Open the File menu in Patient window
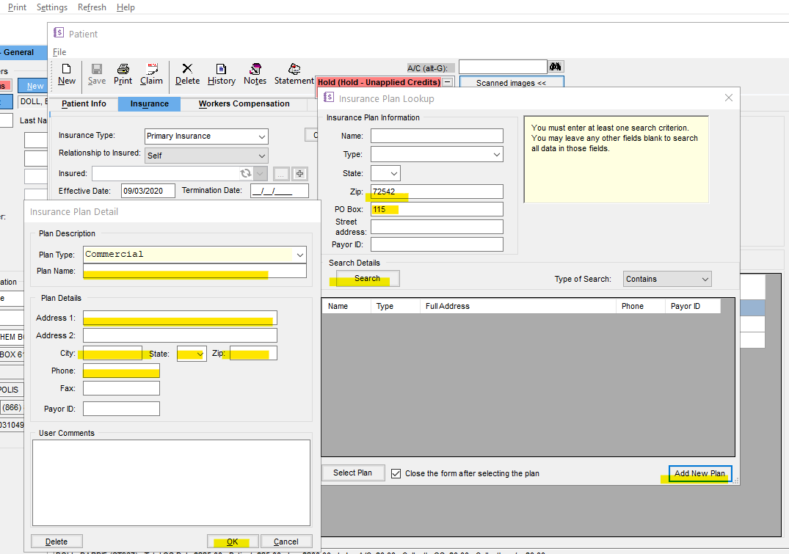Viewport: 789px width, 554px height. [x=59, y=52]
